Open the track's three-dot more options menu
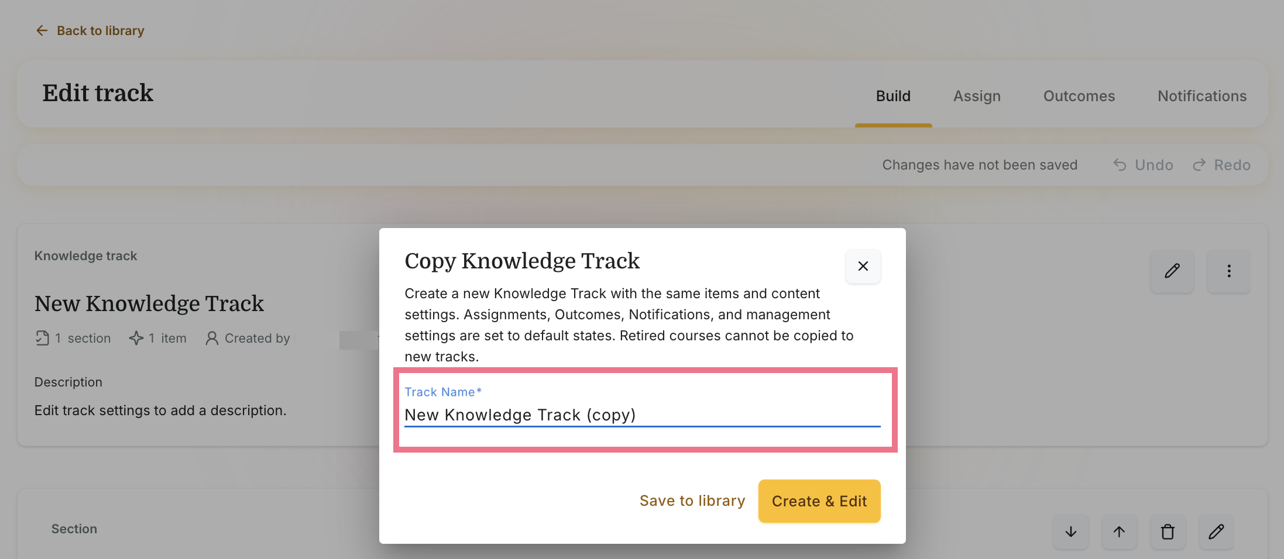Image resolution: width=1284 pixels, height=559 pixels. [1229, 271]
